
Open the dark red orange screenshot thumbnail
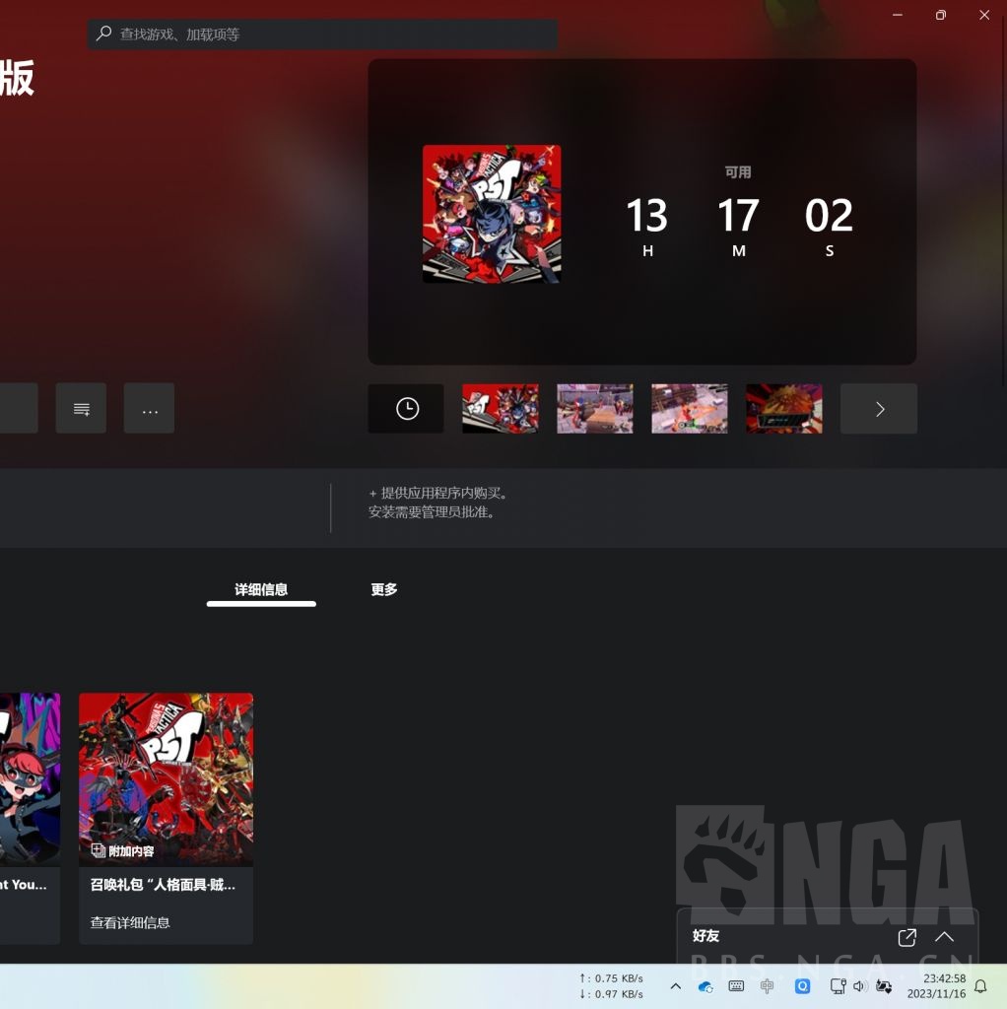point(784,409)
